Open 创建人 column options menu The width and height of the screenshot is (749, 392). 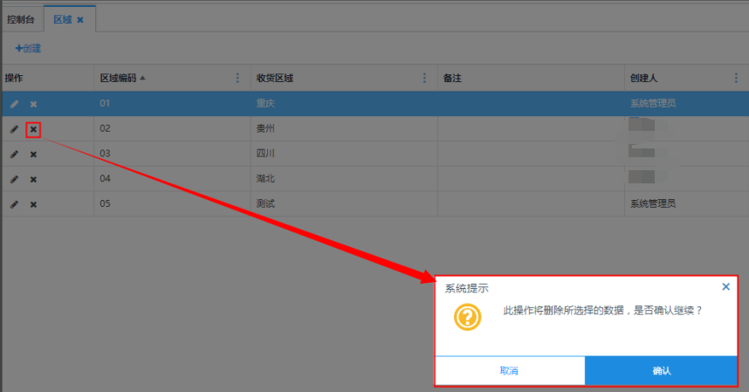(736, 79)
